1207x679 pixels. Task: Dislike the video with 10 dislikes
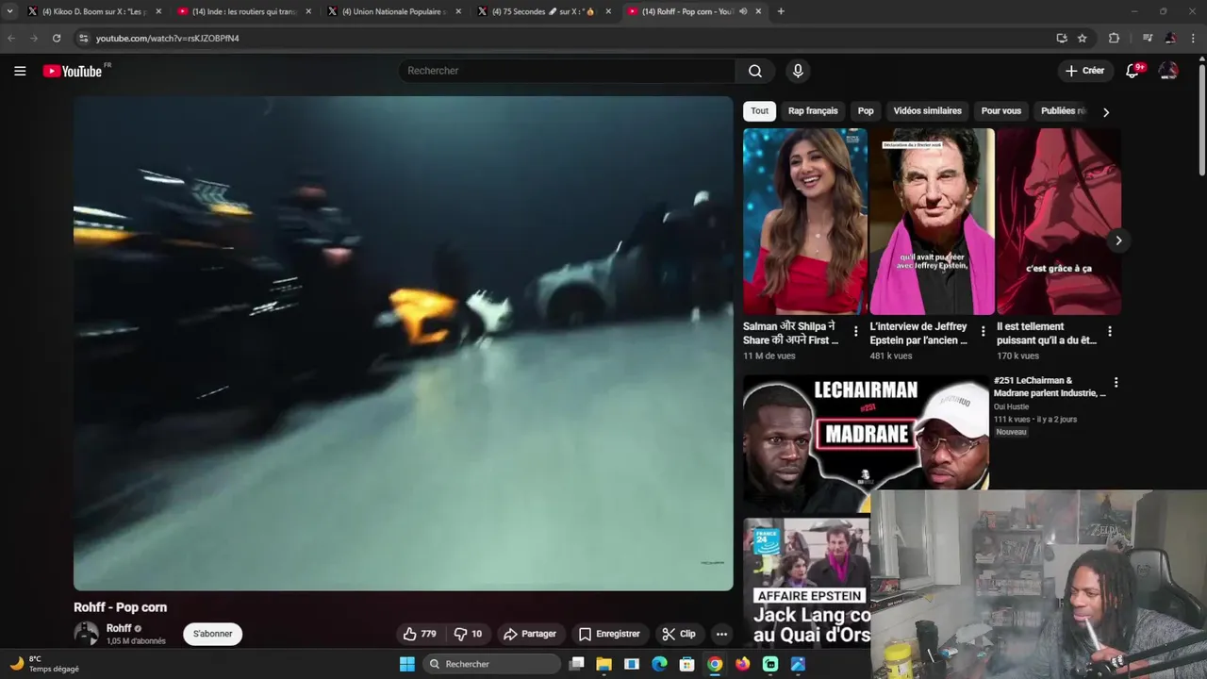[x=468, y=634]
